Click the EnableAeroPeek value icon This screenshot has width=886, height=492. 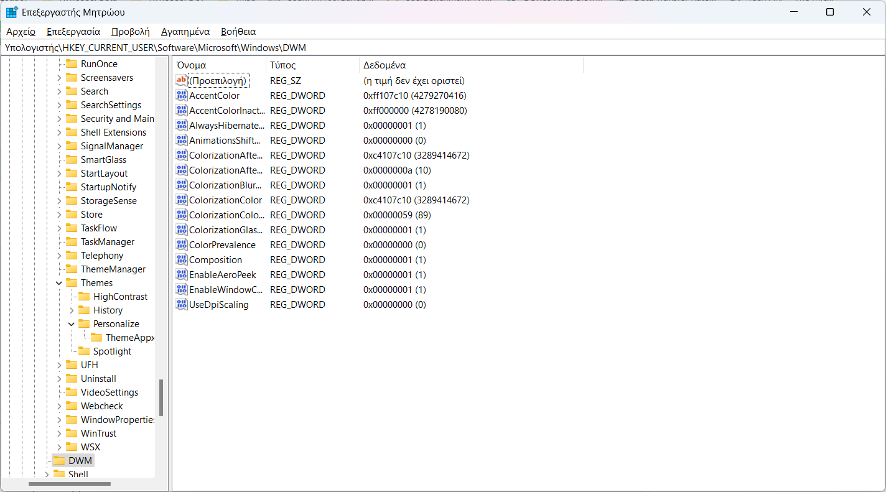pyautogui.click(x=182, y=274)
